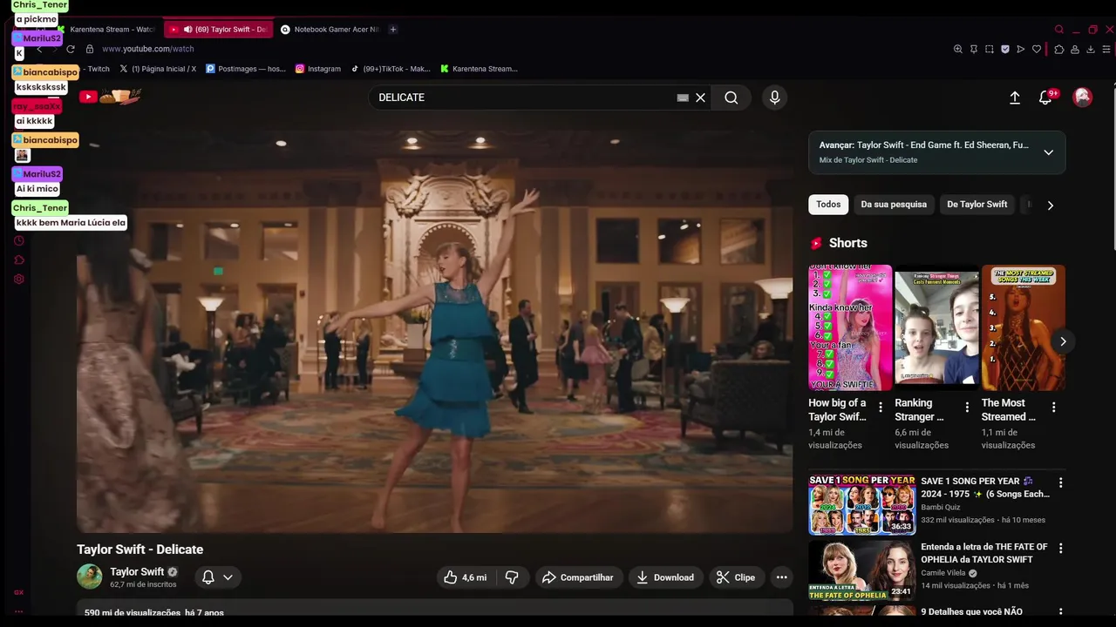Image resolution: width=1116 pixels, height=627 pixels.
Task: Download the Delicate video
Action: pos(665,577)
